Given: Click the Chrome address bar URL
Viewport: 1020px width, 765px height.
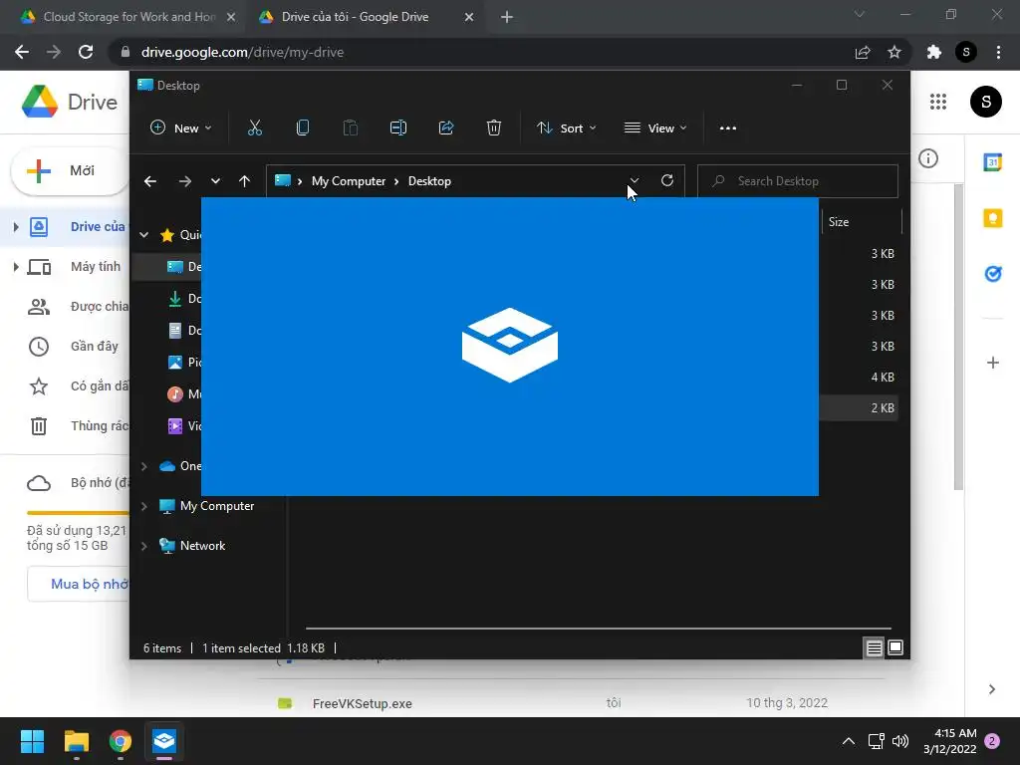Looking at the screenshot, I should pos(242,52).
